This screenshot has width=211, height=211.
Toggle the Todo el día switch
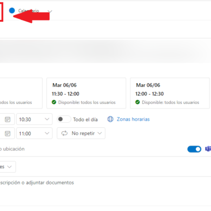click(x=64, y=119)
